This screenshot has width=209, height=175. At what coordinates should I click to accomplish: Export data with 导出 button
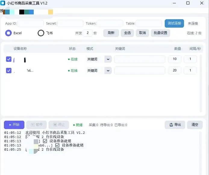coord(175,125)
